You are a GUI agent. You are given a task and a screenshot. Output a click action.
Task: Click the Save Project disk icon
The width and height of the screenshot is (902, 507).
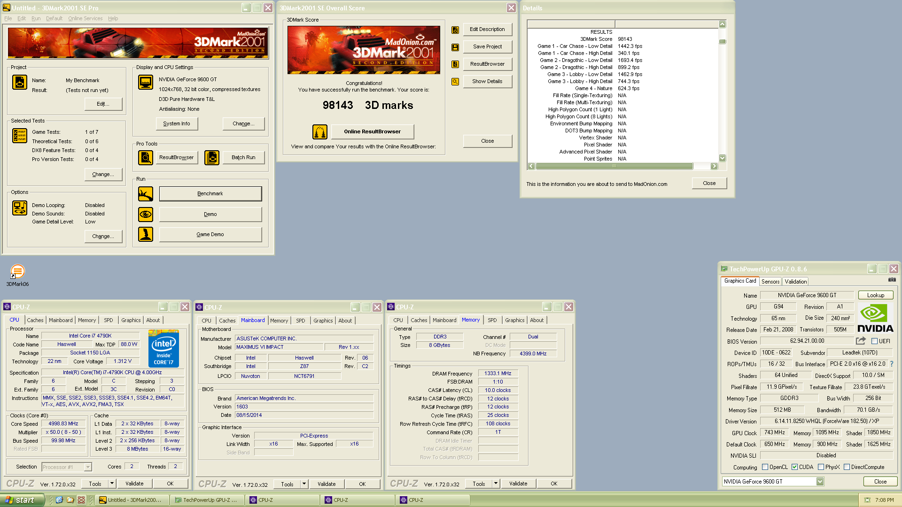tap(455, 47)
